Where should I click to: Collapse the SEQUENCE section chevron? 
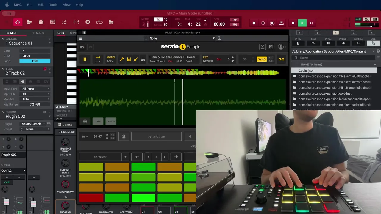point(3,39)
